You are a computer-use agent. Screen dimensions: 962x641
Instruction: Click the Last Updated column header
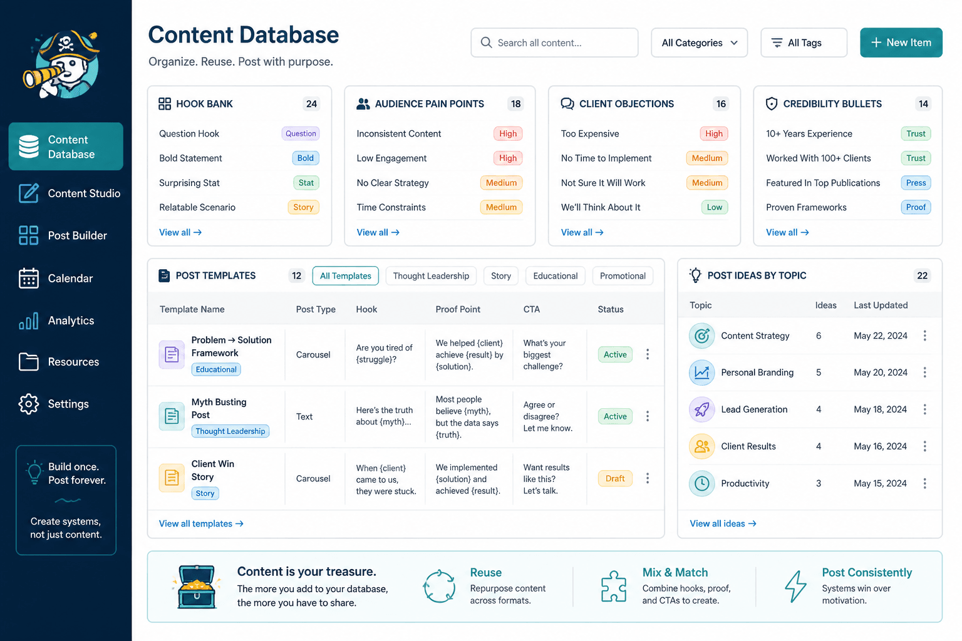[x=881, y=305]
